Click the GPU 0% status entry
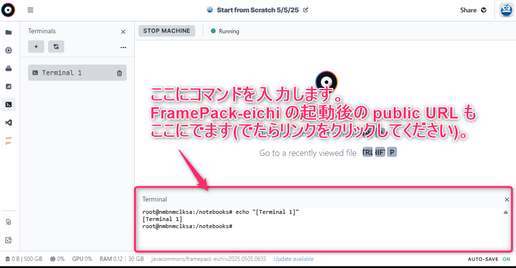The height and width of the screenshot is (268, 516). tap(82, 259)
